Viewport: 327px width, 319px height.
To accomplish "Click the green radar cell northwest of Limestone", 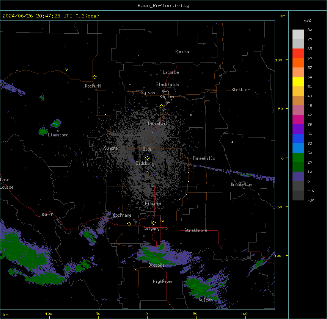I will click(56, 124).
